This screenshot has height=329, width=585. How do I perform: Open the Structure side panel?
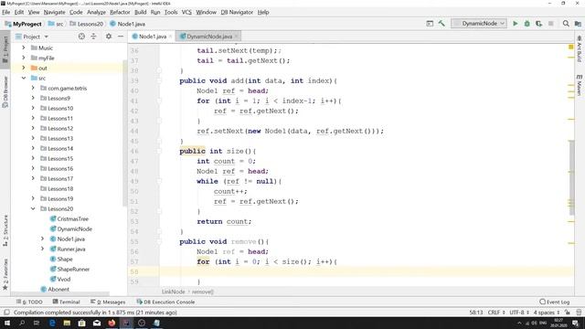[5, 231]
